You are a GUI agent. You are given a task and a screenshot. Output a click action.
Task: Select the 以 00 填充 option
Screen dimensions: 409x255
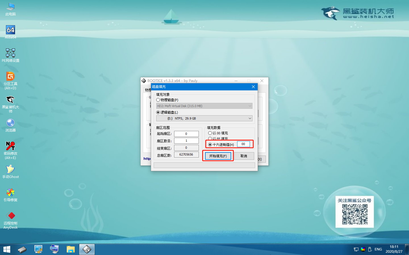click(210, 133)
